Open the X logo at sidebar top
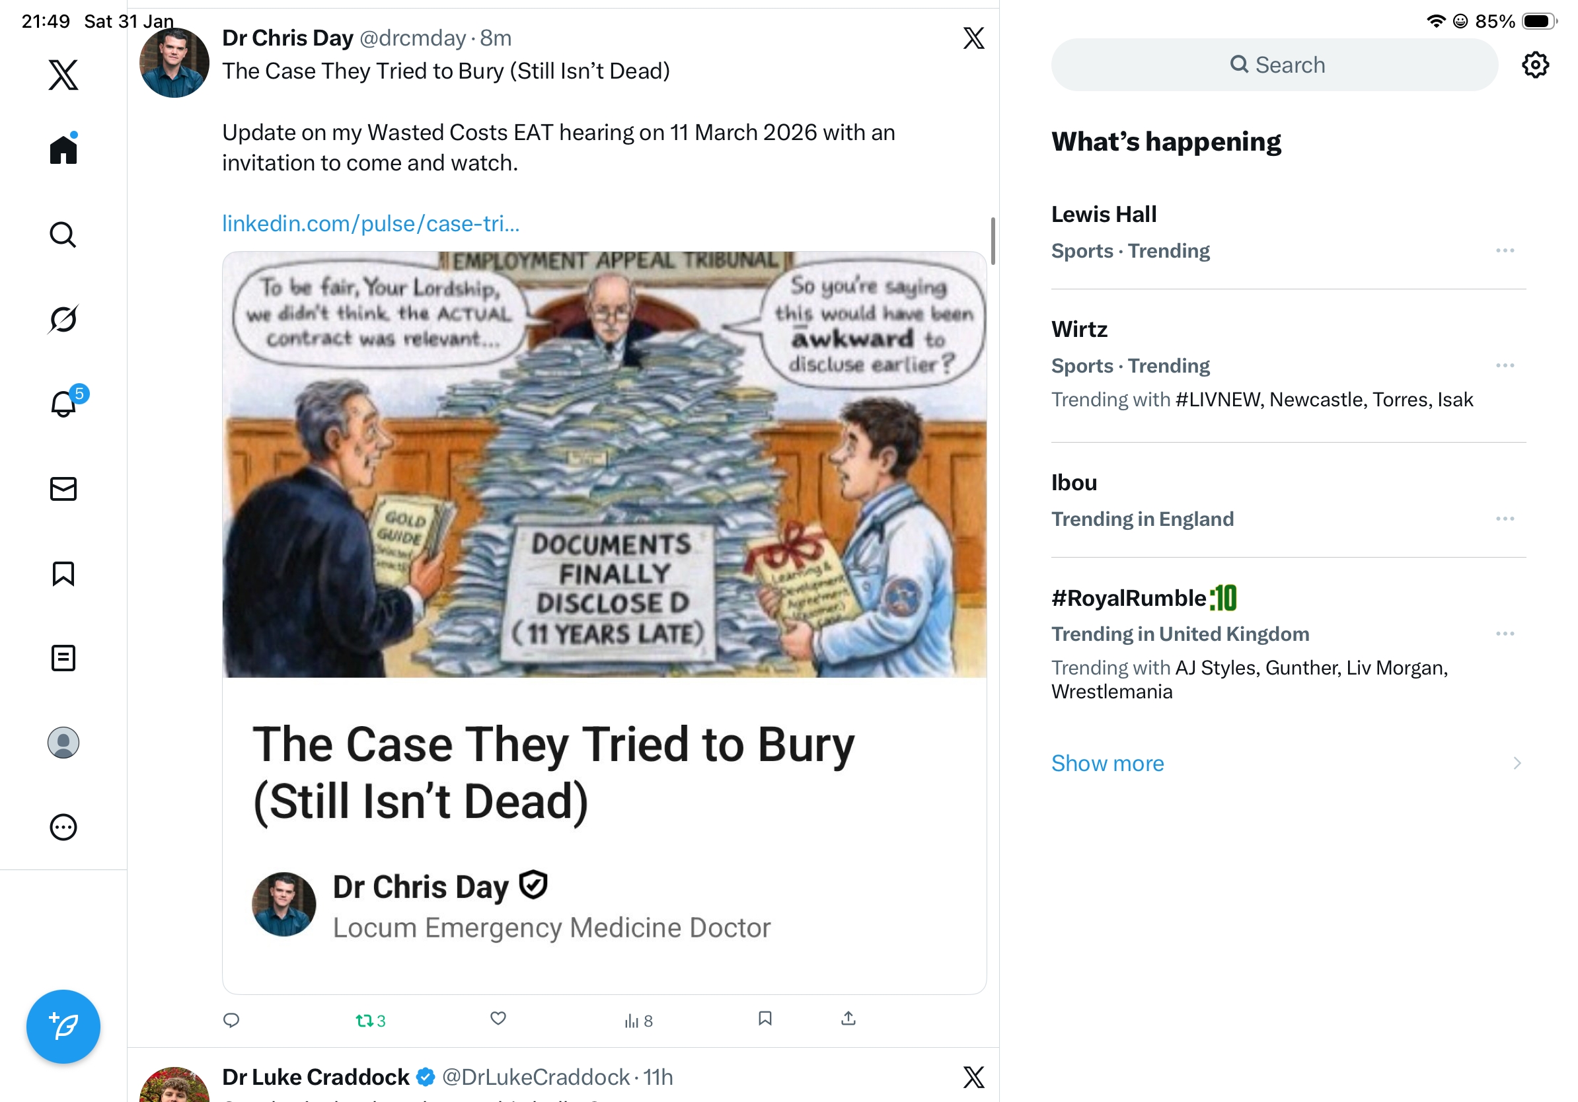Screen dimensions: 1578x1102 (x=63, y=74)
